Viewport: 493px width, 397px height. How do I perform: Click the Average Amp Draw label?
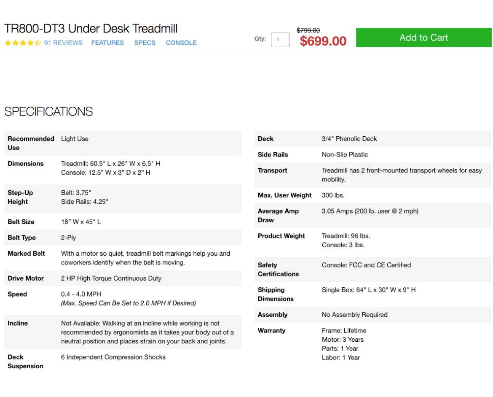pyautogui.click(x=278, y=216)
